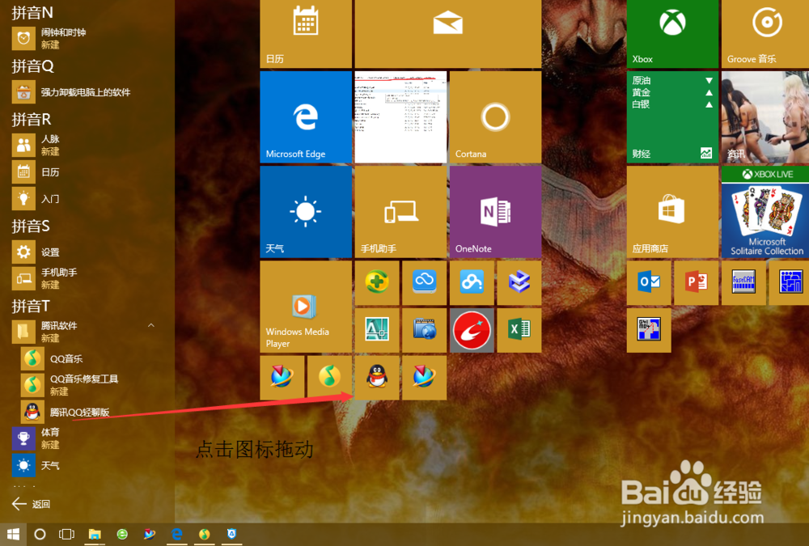Open the Excel tile

click(519, 330)
